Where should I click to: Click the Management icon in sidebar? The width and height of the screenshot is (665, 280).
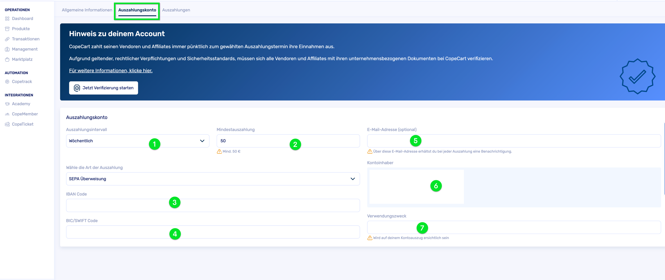tap(7, 49)
